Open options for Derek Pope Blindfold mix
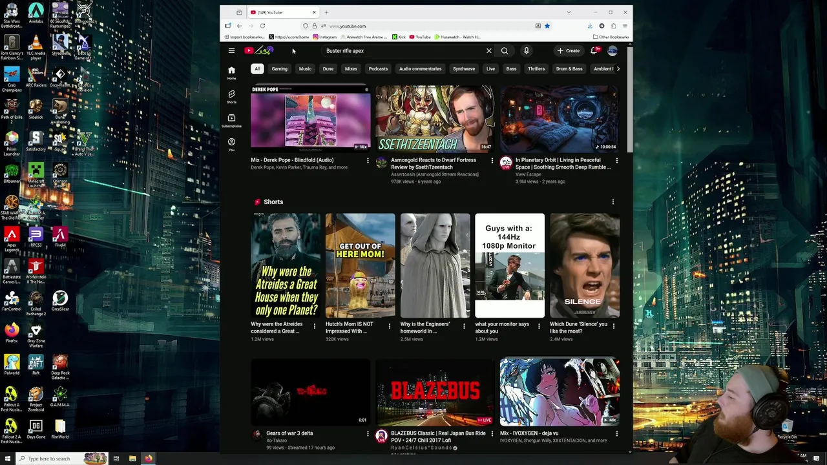Viewport: 827px width, 465px height. [368, 160]
